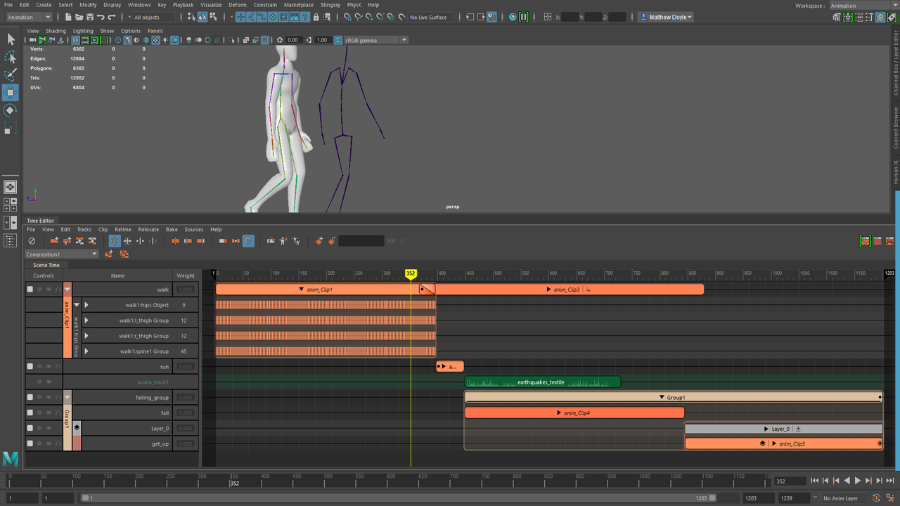
Task: Toggle the falling_group track checkbox
Action: point(30,398)
